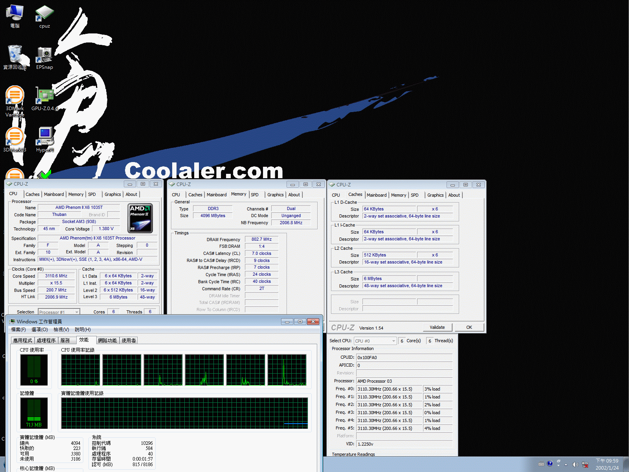Click the Task Manager title bar icon

point(12,322)
